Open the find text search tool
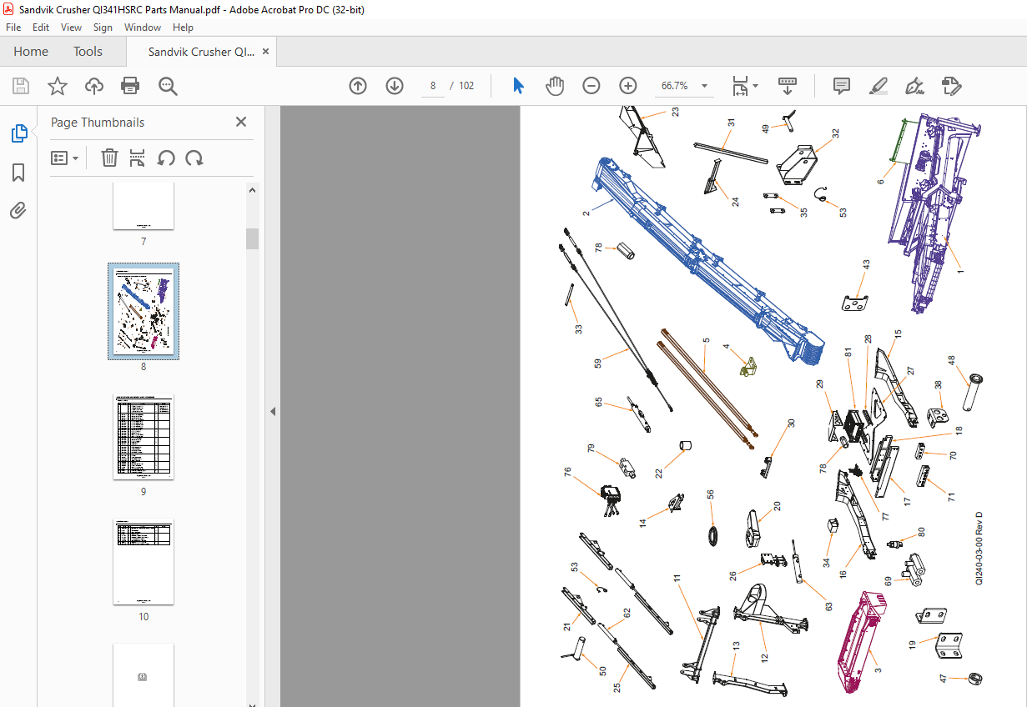1027x707 pixels. [x=168, y=86]
